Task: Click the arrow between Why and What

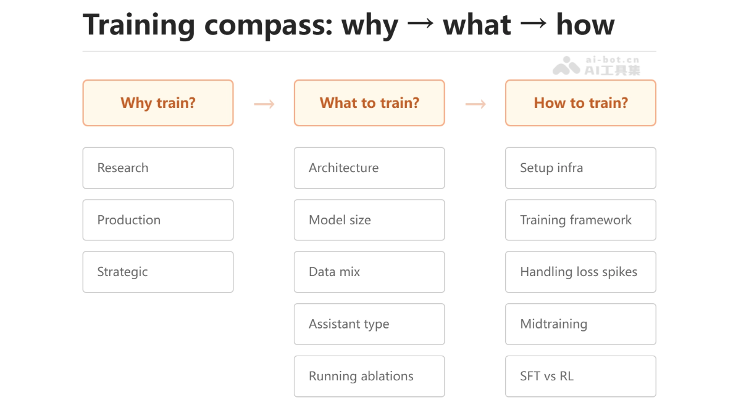Action: [264, 104]
